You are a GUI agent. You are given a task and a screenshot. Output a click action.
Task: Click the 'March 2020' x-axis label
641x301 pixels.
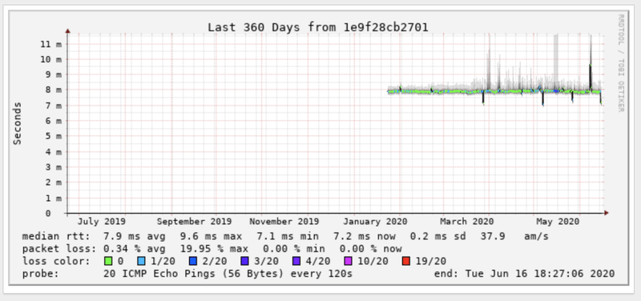click(467, 222)
